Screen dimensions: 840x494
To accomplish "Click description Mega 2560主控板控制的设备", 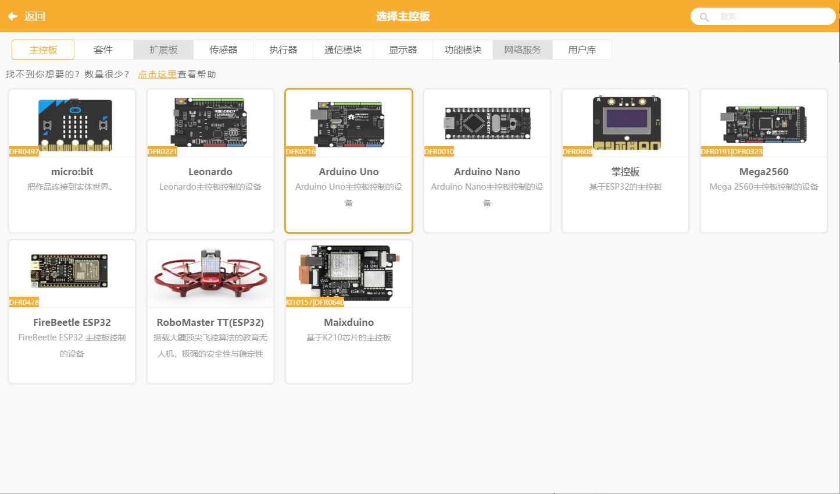I will pos(764,187).
